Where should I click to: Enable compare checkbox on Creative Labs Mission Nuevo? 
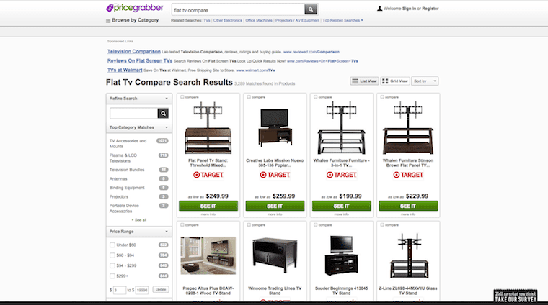pyautogui.click(x=249, y=97)
